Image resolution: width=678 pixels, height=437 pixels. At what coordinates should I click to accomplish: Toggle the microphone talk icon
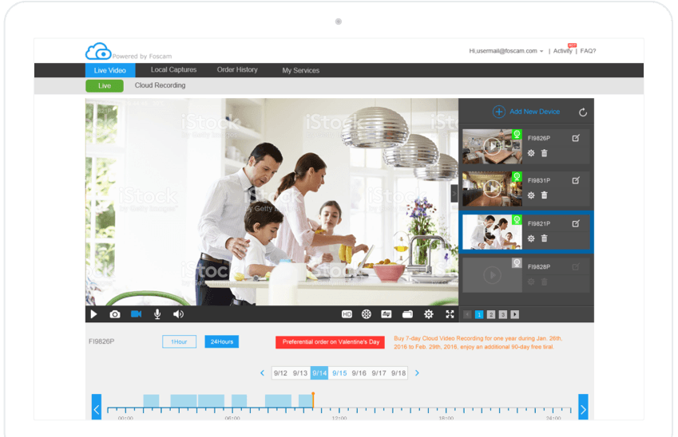coord(157,314)
